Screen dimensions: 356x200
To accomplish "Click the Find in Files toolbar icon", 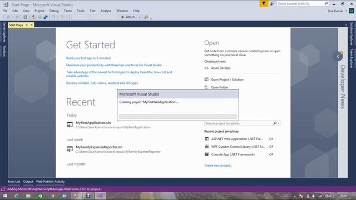I will [x=146, y=17].
